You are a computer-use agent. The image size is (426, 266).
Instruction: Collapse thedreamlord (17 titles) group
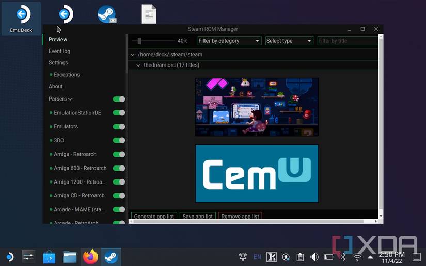click(138, 65)
